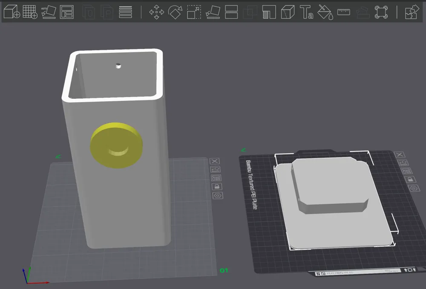426x289 pixels.
Task: Add a new plate via grid icon
Action: tap(30, 12)
